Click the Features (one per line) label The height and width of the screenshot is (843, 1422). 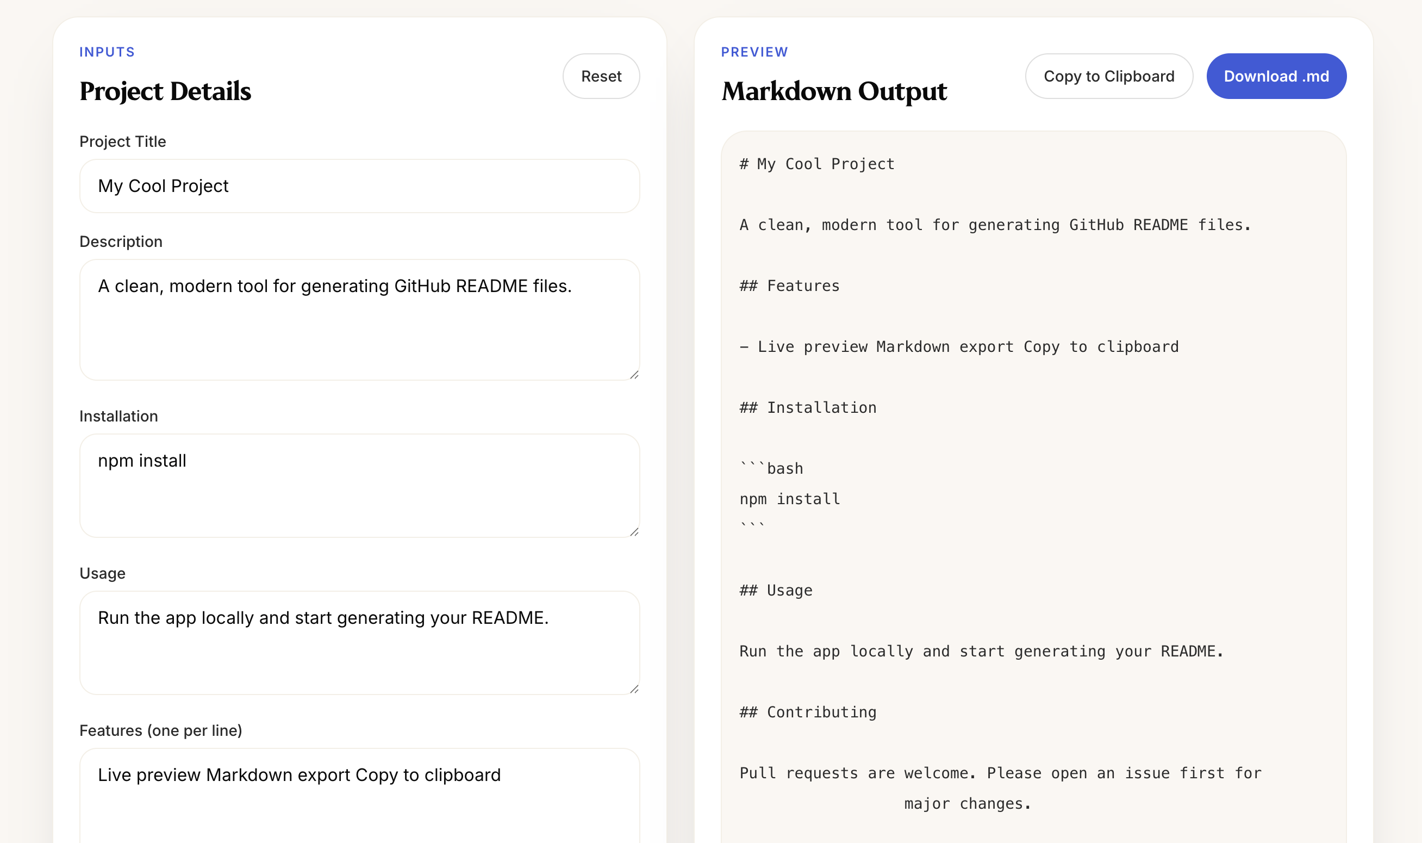[161, 730]
